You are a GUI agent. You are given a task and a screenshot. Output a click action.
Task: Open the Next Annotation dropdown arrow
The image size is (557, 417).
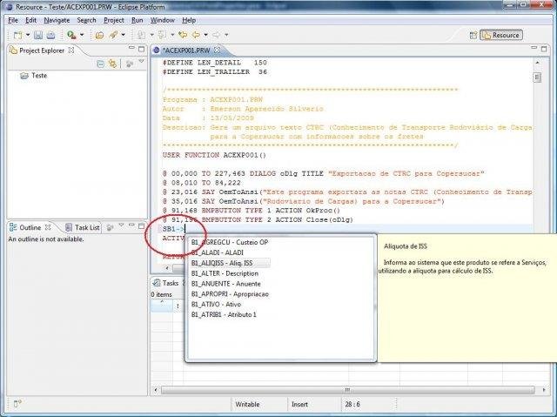[x=151, y=35]
